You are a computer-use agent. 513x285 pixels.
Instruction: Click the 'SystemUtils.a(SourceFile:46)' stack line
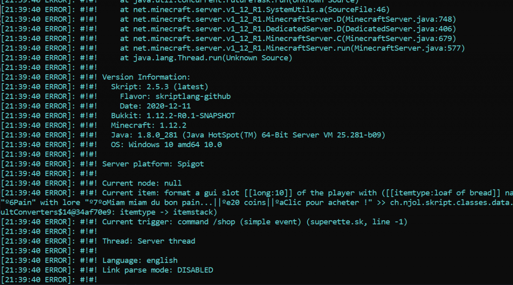click(326, 9)
